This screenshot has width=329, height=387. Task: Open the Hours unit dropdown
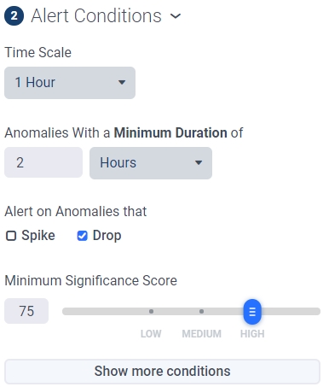click(x=151, y=163)
